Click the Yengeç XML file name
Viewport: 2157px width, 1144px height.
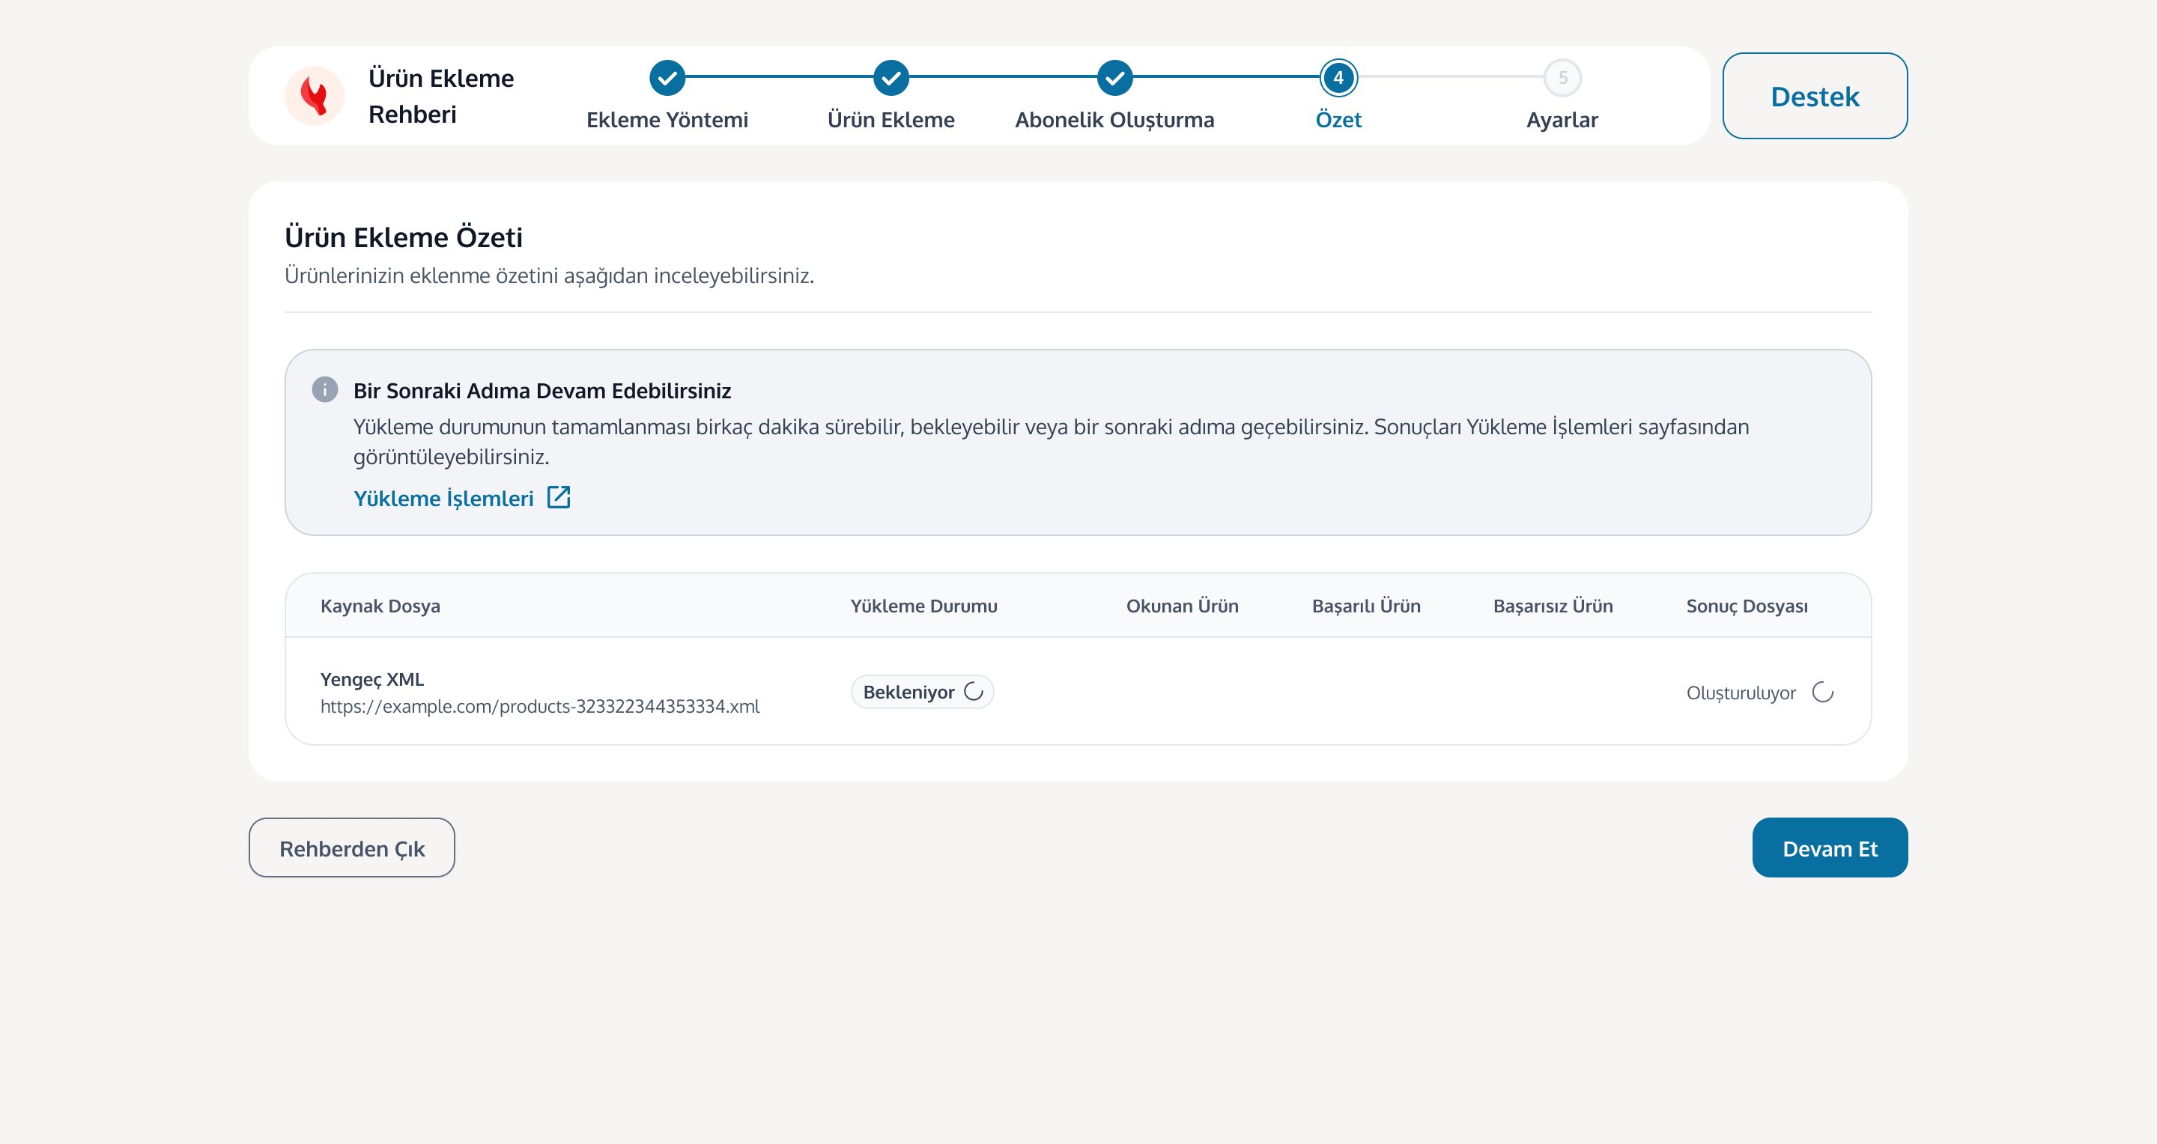pyautogui.click(x=371, y=680)
